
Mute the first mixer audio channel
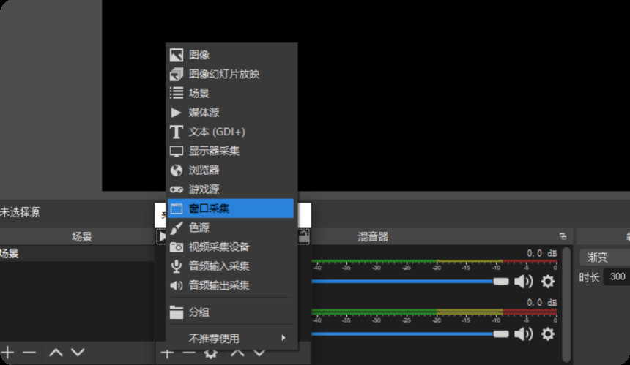(x=524, y=281)
